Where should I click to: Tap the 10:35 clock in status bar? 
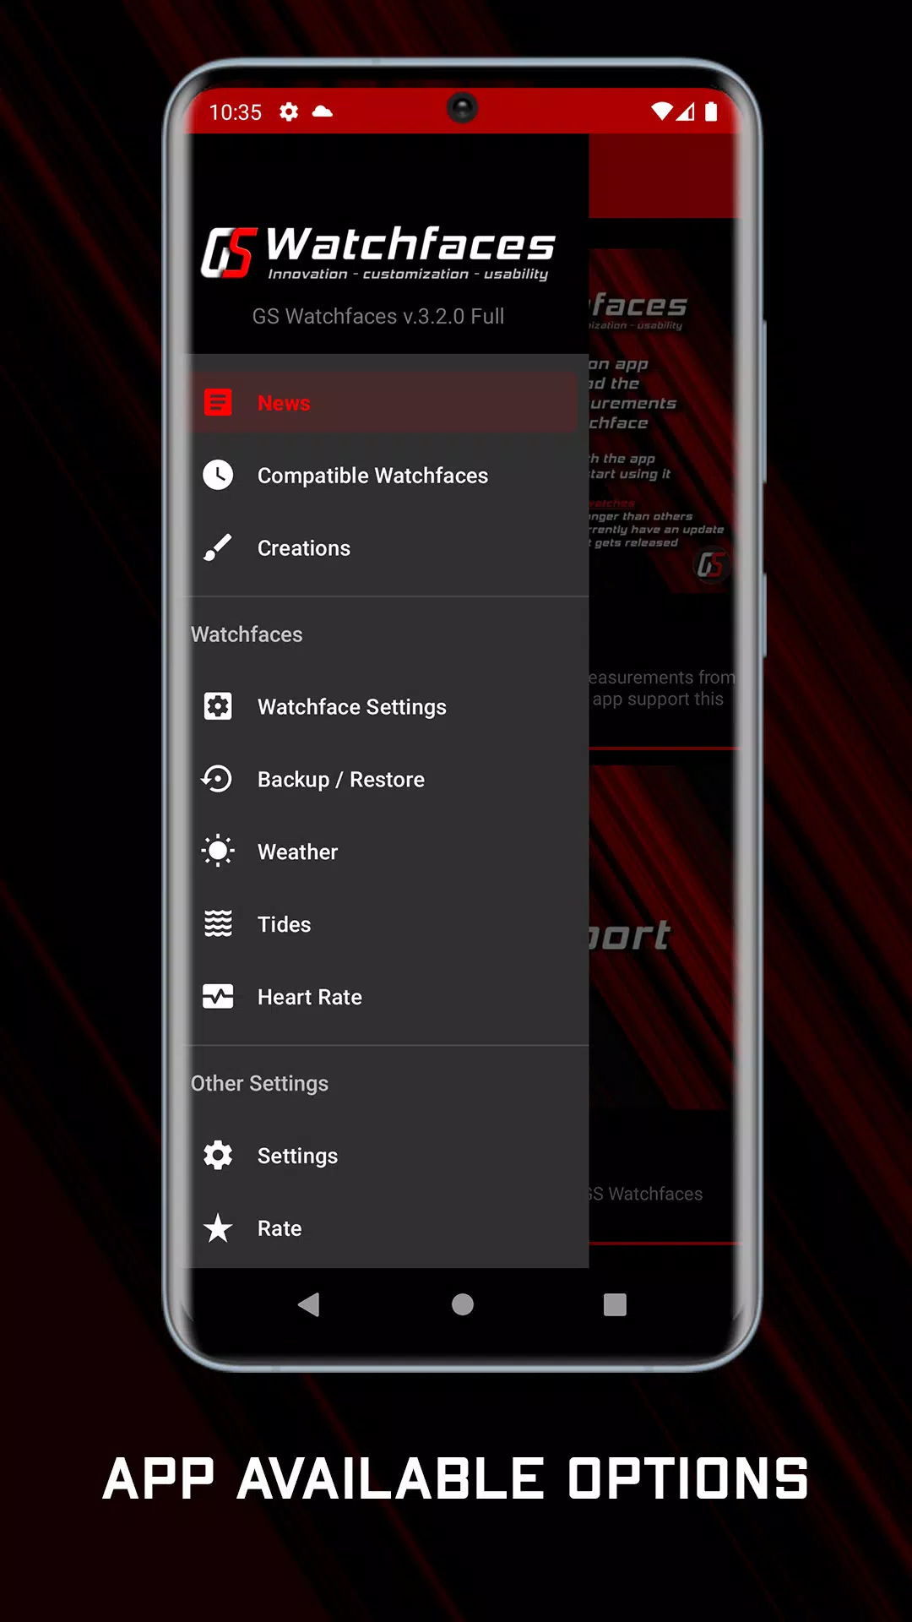pyautogui.click(x=236, y=112)
